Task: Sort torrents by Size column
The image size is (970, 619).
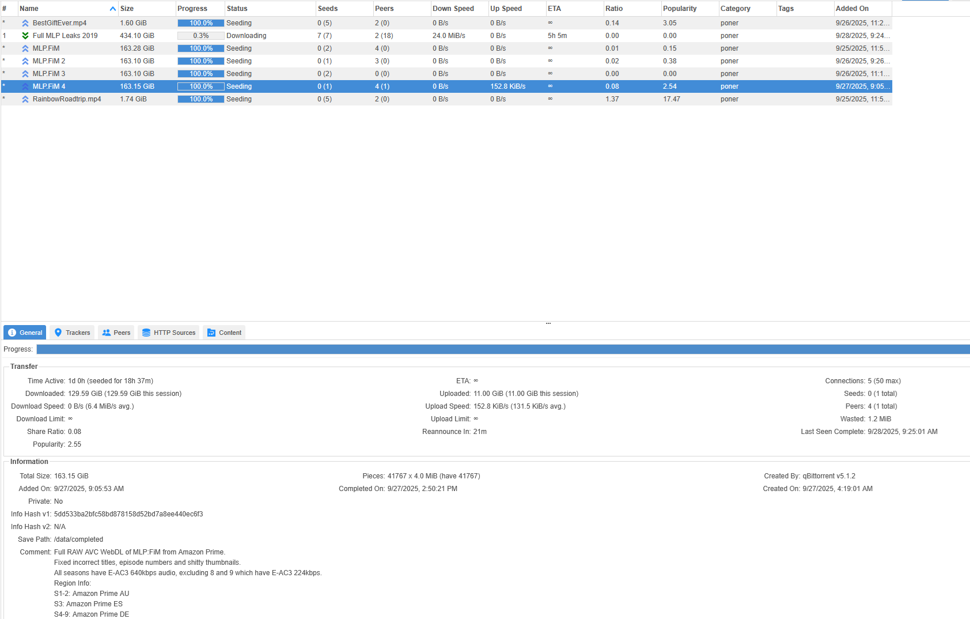Action: (147, 9)
